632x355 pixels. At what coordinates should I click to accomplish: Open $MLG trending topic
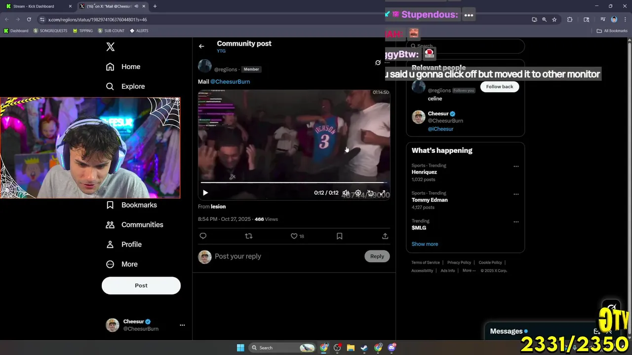[419, 228]
